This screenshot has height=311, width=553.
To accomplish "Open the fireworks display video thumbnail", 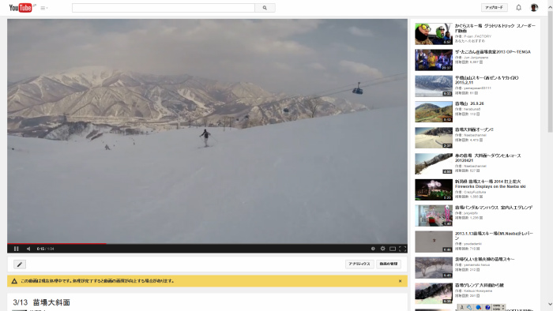I will (434, 189).
